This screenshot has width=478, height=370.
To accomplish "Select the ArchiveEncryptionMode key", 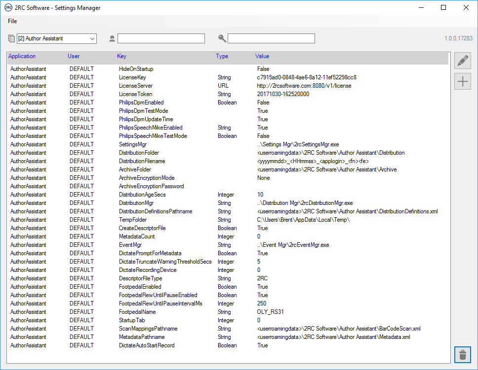I will point(147,178).
